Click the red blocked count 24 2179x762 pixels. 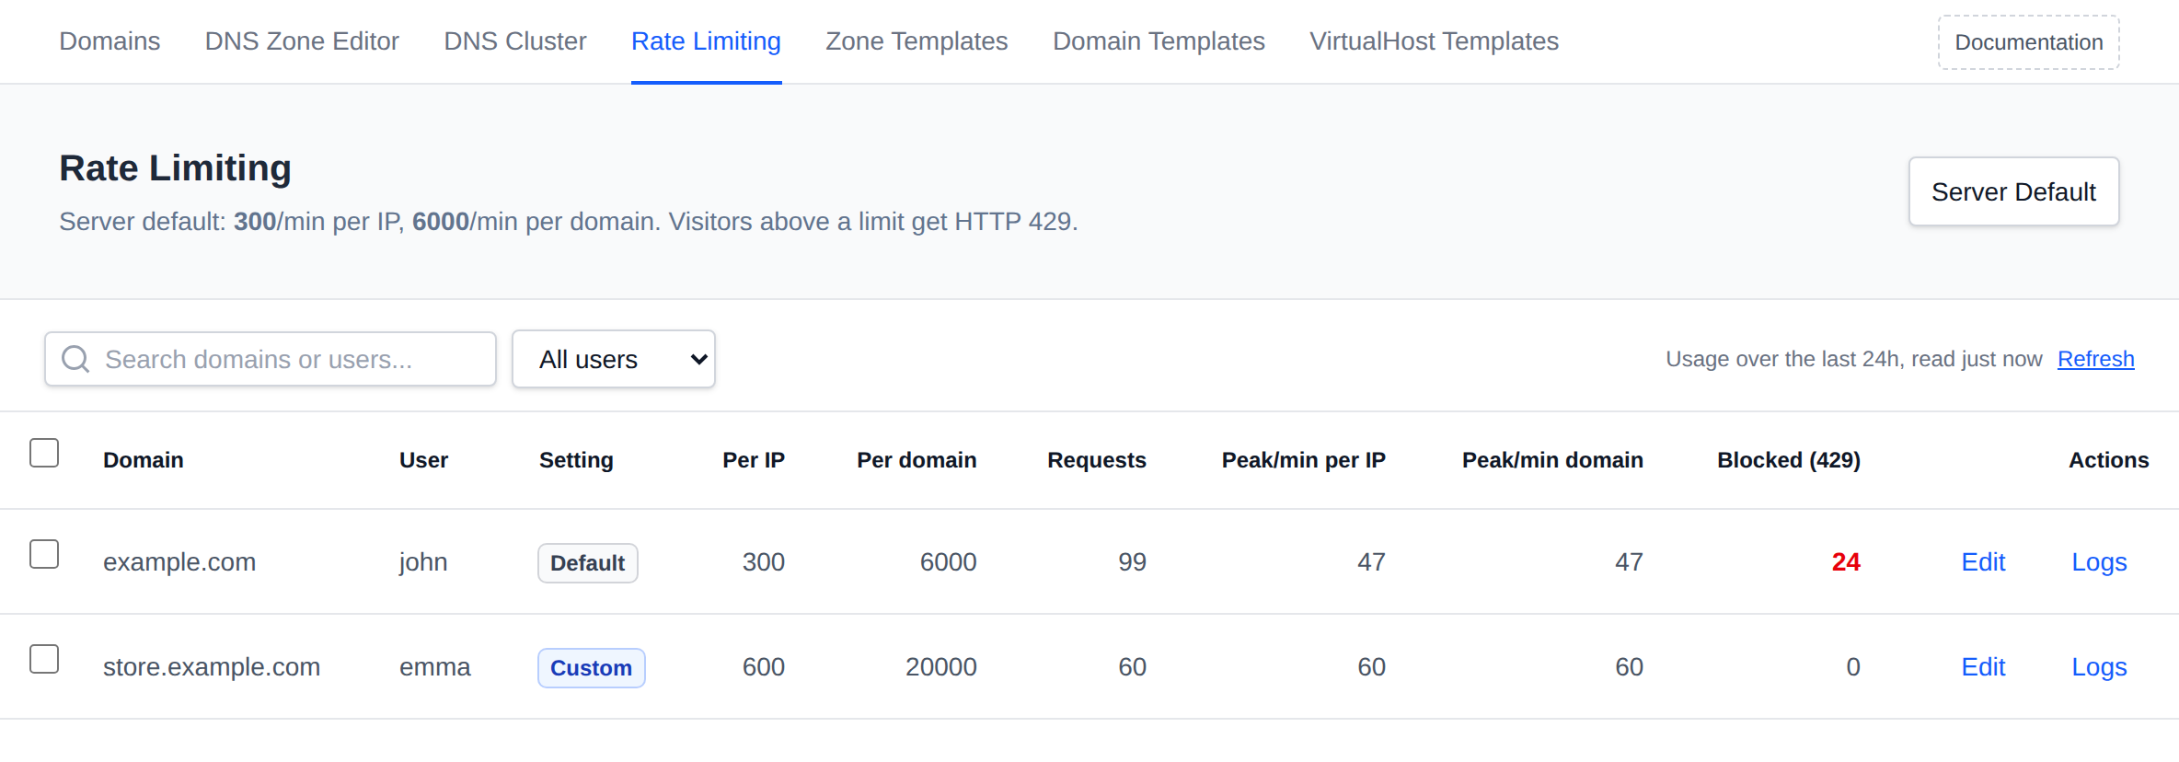[1846, 562]
